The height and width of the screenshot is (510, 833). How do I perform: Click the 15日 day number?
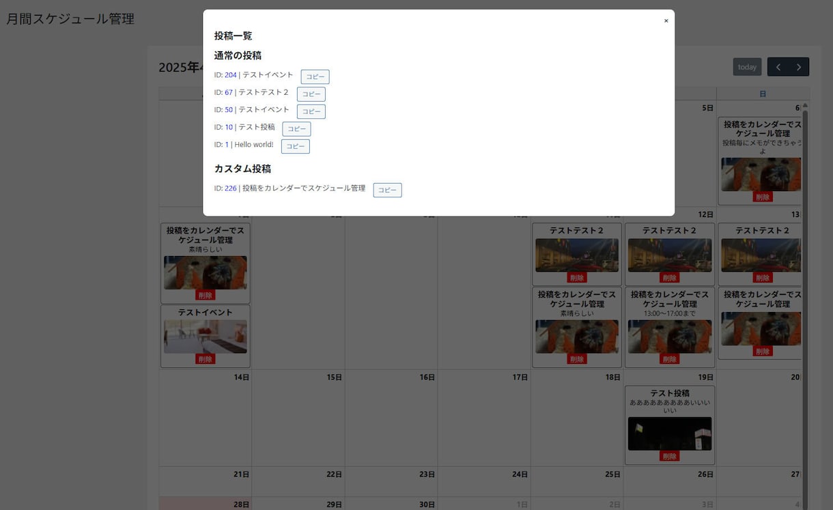pos(334,377)
